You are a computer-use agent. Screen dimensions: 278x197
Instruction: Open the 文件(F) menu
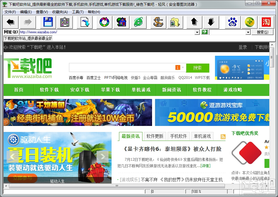[x=10, y=12]
